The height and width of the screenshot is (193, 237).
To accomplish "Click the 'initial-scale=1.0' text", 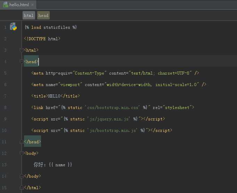I will [x=176, y=85].
